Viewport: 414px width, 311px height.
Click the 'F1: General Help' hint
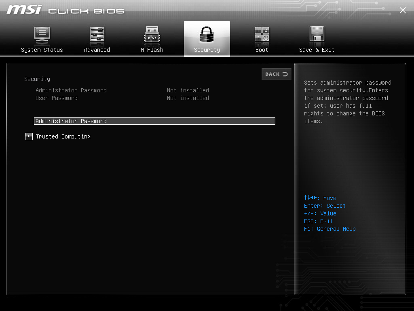click(x=330, y=229)
